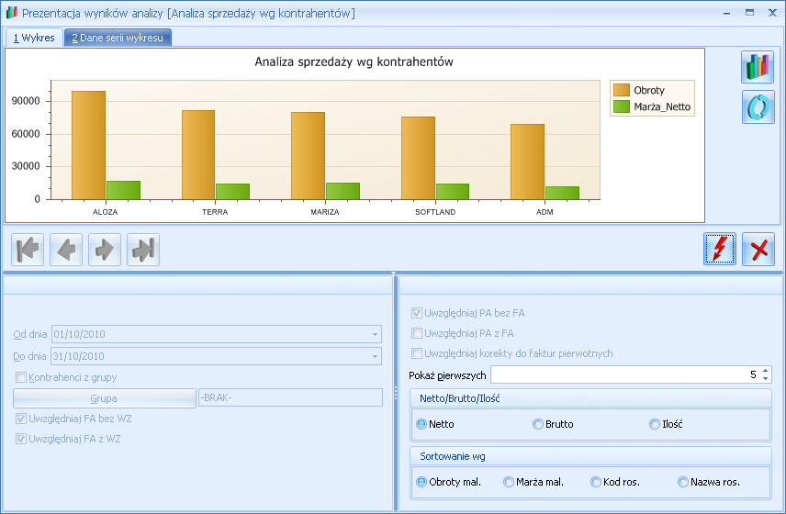The width and height of the screenshot is (786, 514).
Task: Select the Nazwa ros. sorting option
Action: tap(683, 482)
